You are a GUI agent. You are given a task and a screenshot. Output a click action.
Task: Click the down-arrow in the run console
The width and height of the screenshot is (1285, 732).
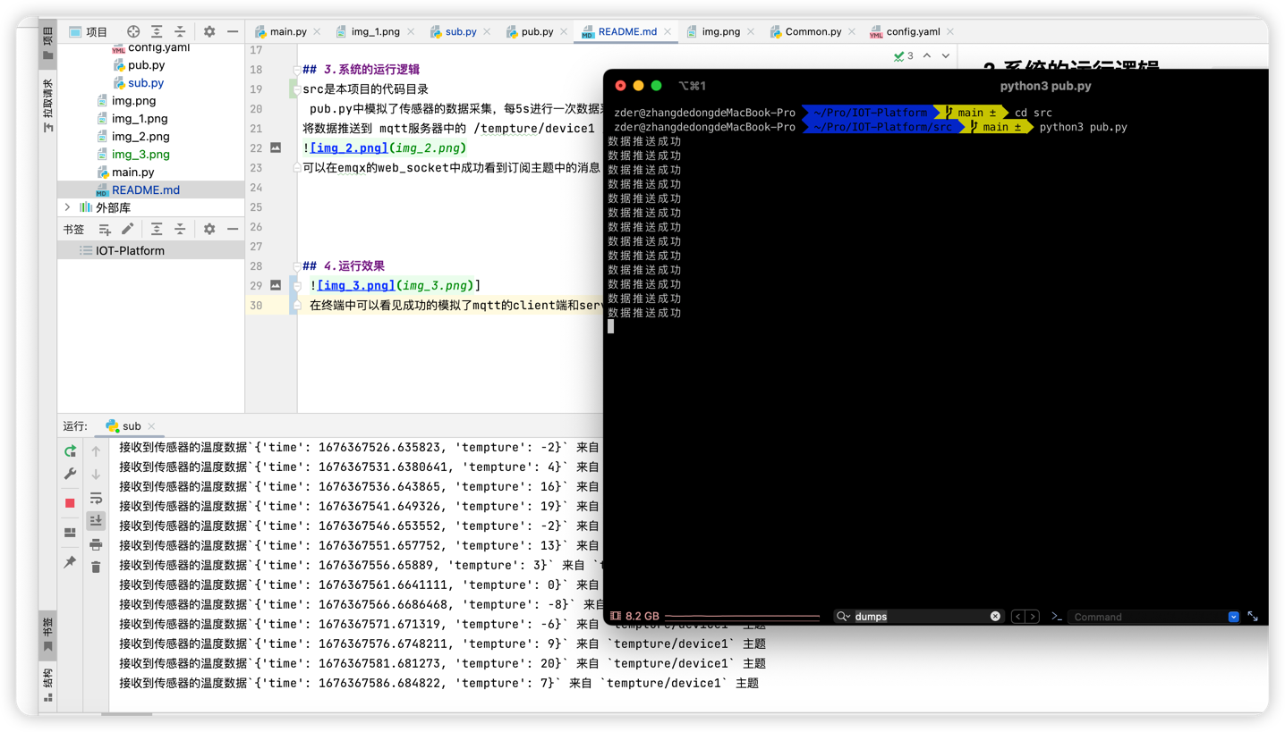tap(96, 474)
